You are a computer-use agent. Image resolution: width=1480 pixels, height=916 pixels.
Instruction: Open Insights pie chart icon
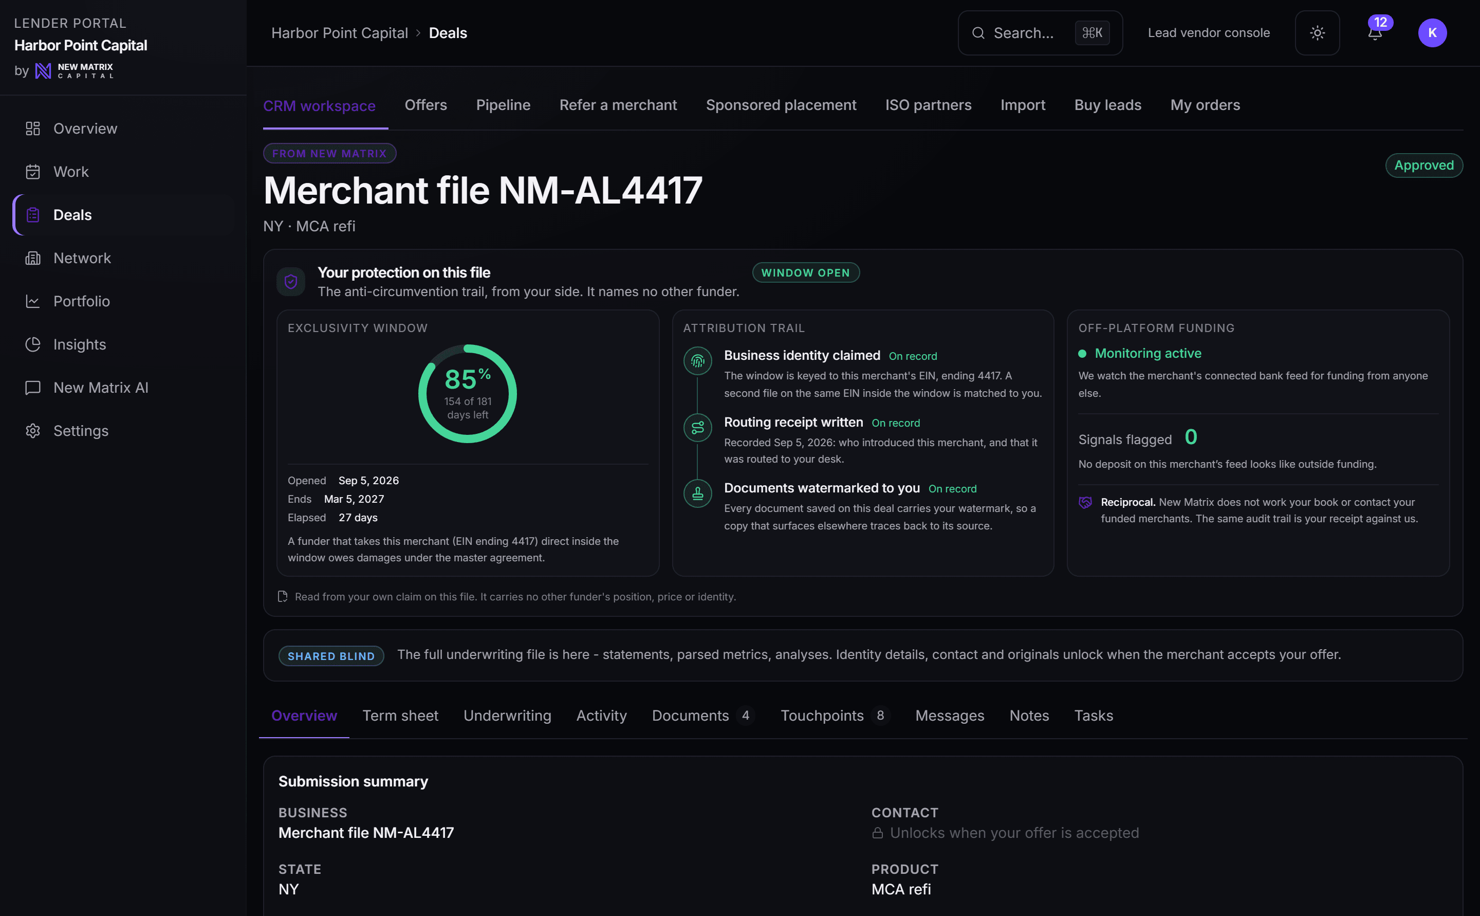(x=33, y=344)
